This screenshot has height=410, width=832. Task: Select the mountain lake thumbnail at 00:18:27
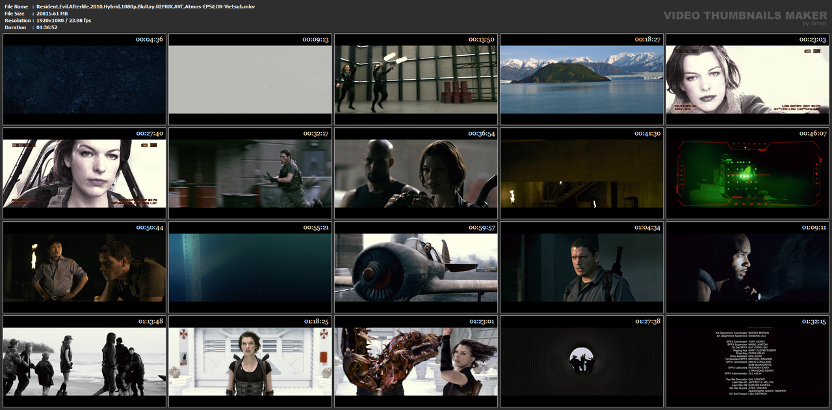point(582,79)
